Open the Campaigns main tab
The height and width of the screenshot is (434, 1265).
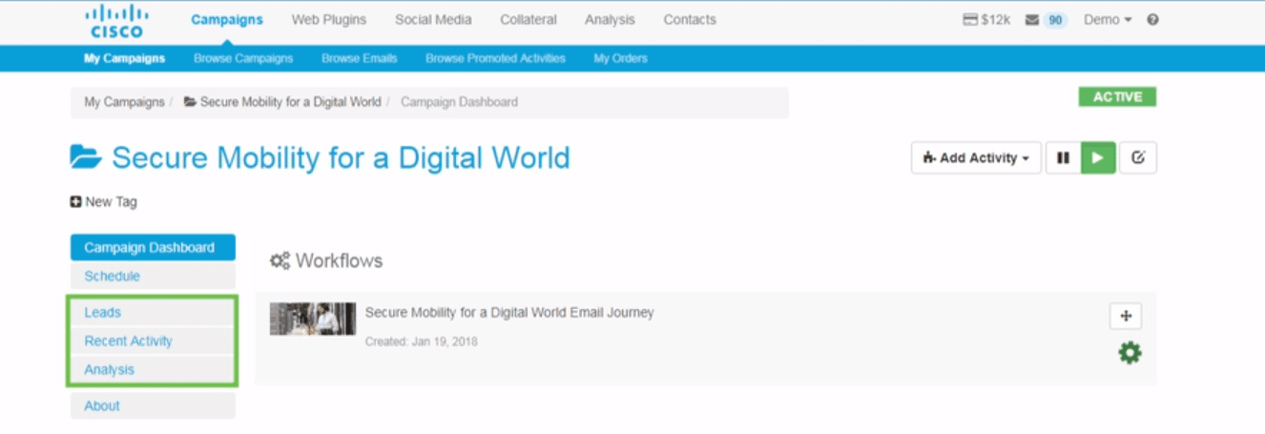click(227, 19)
